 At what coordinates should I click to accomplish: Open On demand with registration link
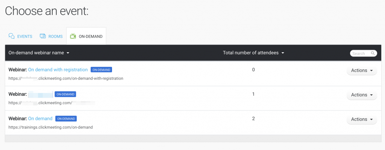coord(58,70)
